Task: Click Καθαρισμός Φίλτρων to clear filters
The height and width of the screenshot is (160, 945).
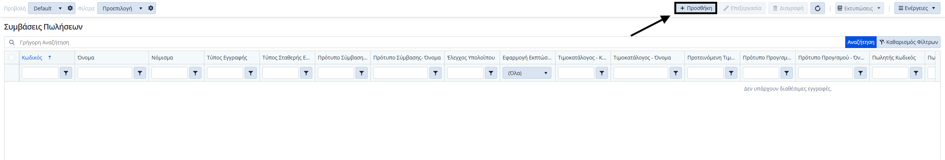Action: [908, 42]
